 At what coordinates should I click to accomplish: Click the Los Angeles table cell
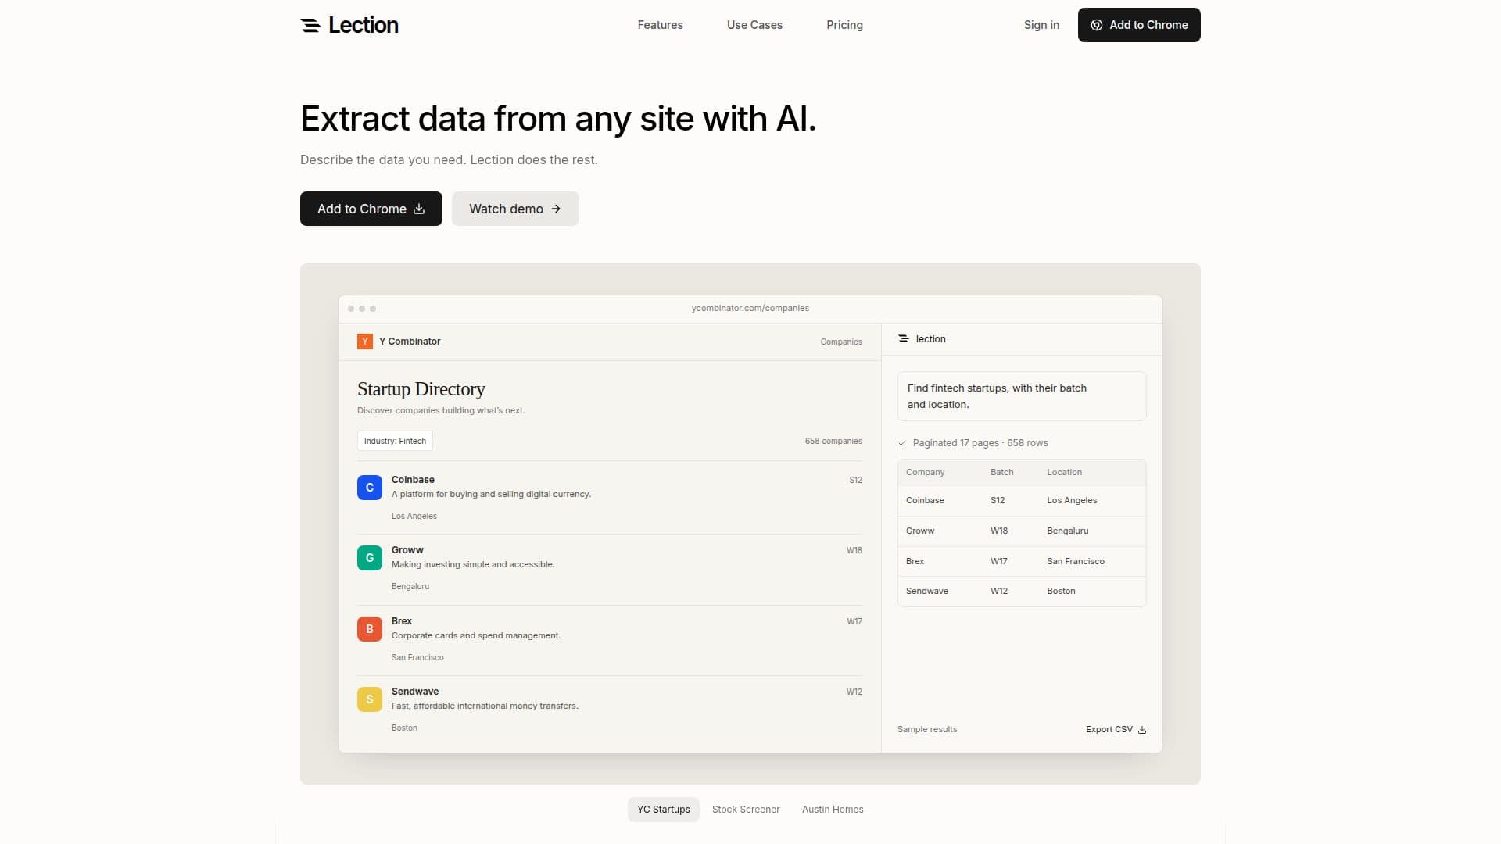[x=1073, y=501]
